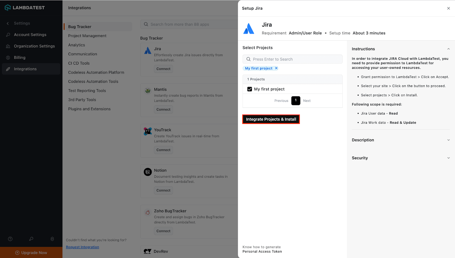Collapse the Instructions section
This screenshot has width=455, height=258.
click(448, 49)
